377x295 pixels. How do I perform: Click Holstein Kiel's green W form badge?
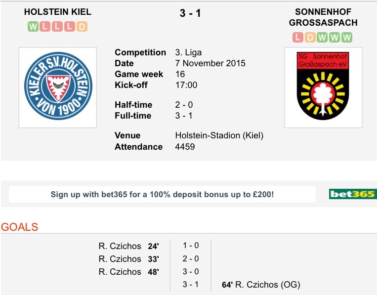(33, 27)
